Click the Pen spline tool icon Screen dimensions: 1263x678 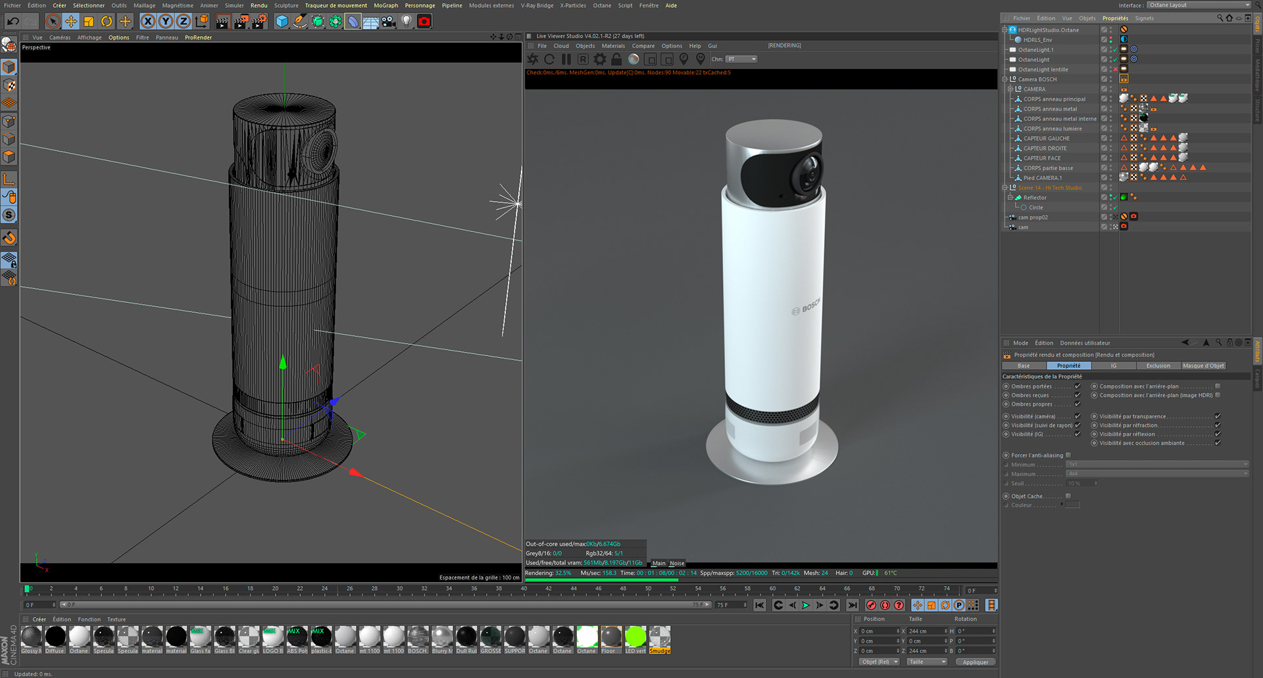[x=300, y=22]
